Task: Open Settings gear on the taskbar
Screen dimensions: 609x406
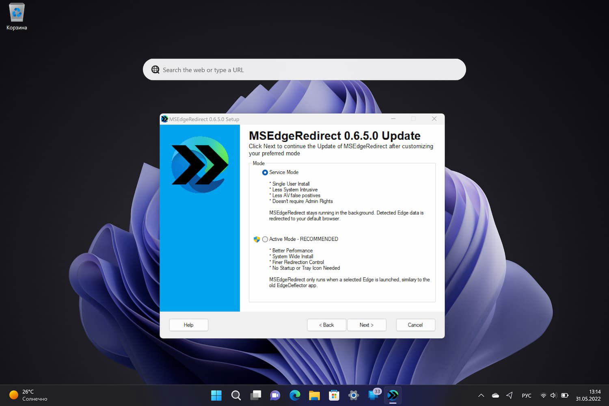Action: coord(354,395)
